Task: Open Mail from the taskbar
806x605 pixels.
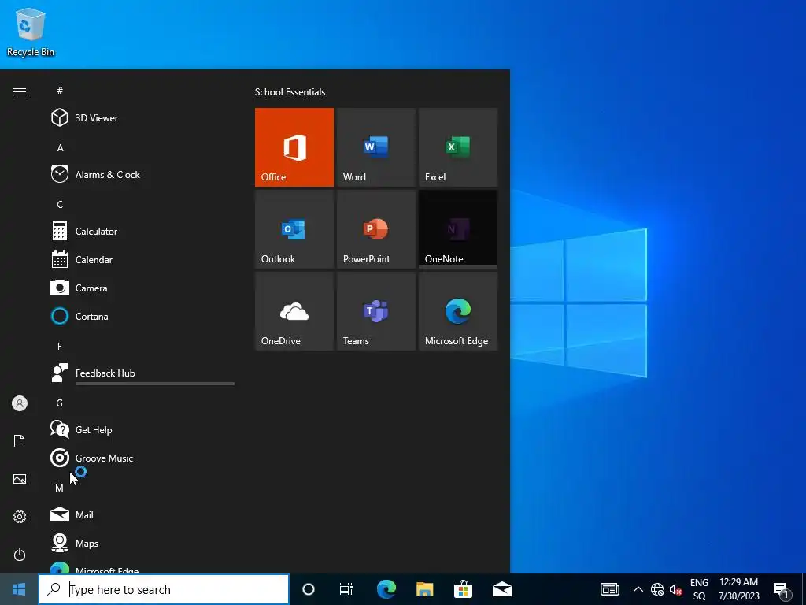Action: coord(501,589)
